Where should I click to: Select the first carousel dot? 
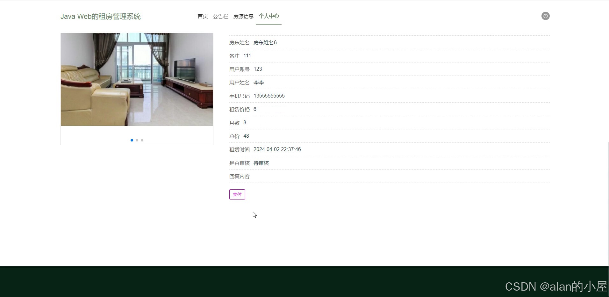pos(132,140)
